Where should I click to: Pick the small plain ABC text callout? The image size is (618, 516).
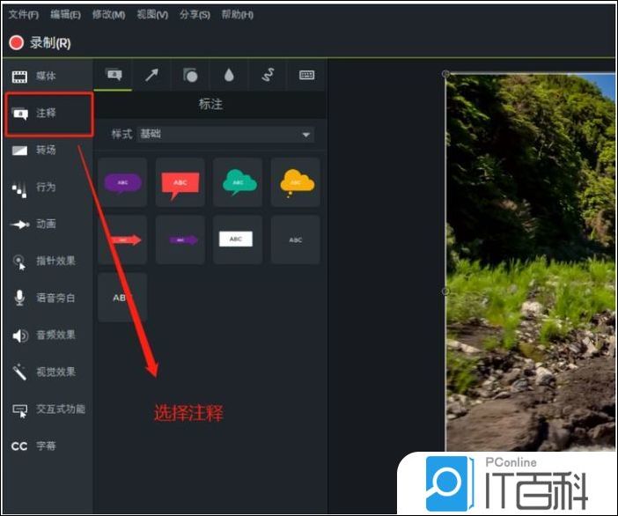(295, 240)
